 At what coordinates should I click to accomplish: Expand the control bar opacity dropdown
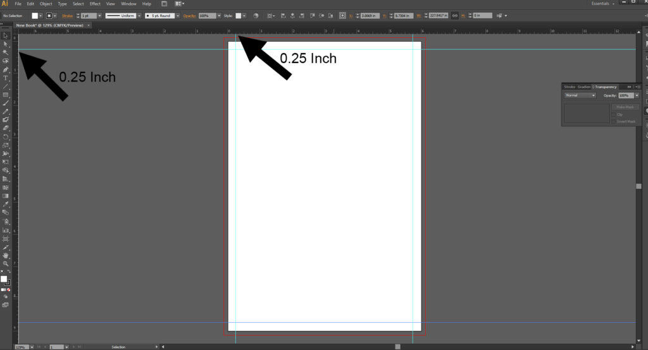[x=219, y=16]
